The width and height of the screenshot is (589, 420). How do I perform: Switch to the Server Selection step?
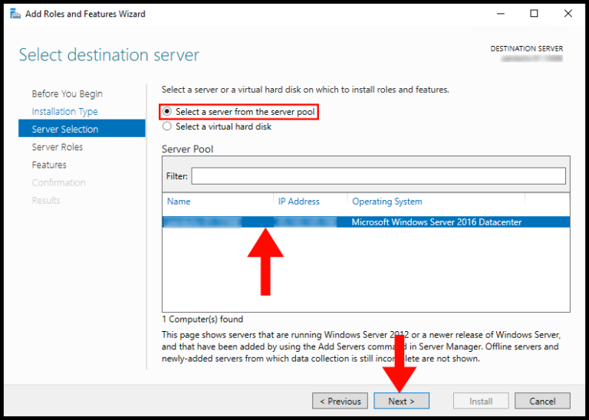coord(64,129)
